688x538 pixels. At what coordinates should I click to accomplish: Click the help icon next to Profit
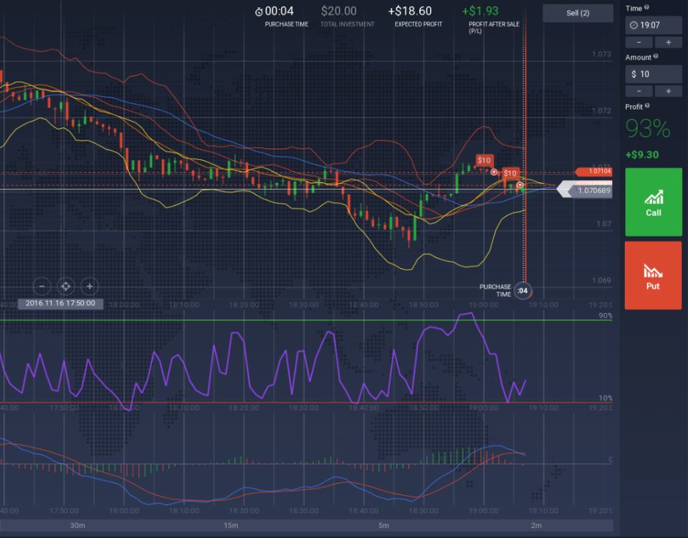tap(648, 106)
